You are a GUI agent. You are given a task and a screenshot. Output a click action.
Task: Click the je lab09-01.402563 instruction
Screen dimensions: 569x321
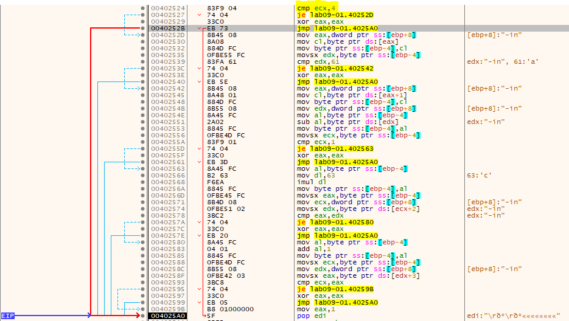pos(335,149)
